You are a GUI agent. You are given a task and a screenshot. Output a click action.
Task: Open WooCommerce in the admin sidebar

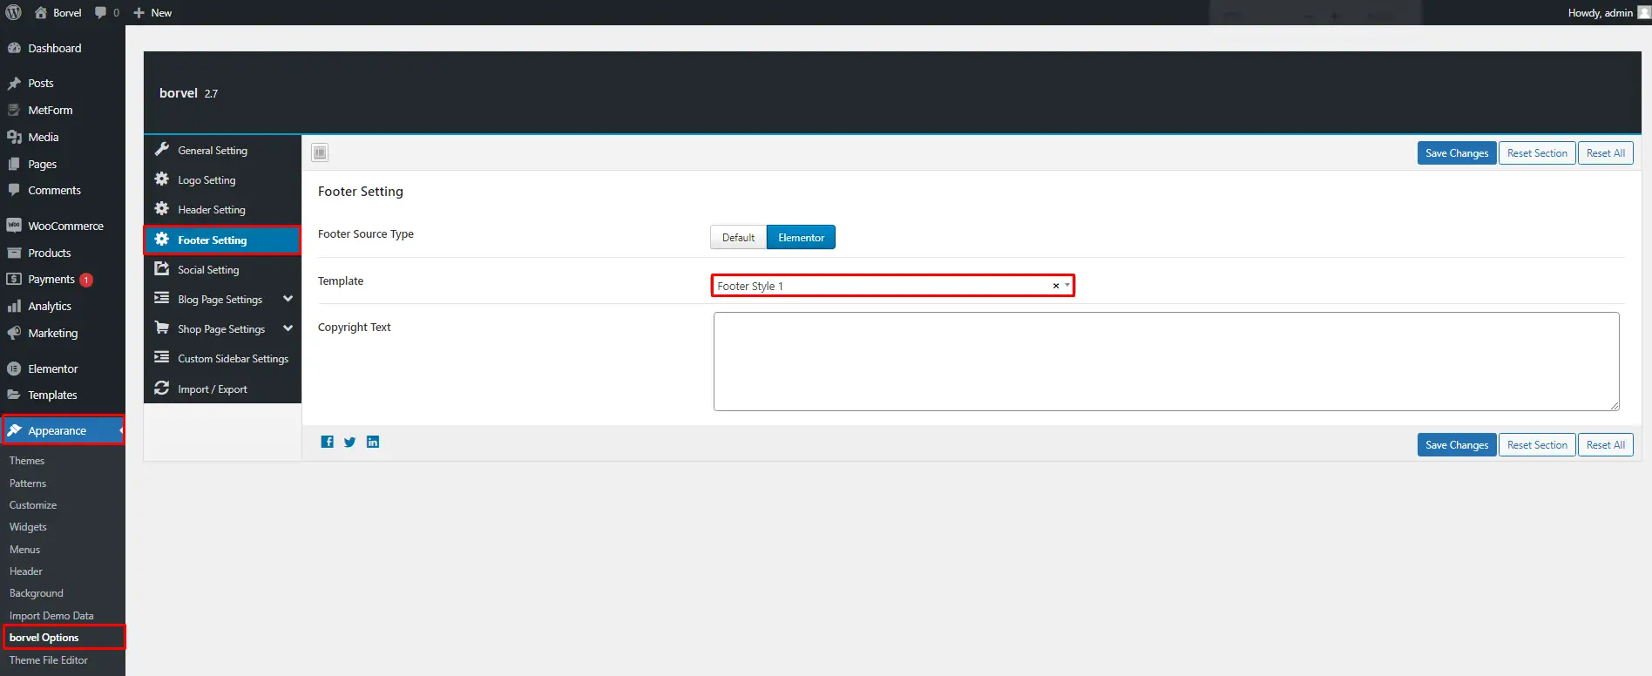point(65,226)
